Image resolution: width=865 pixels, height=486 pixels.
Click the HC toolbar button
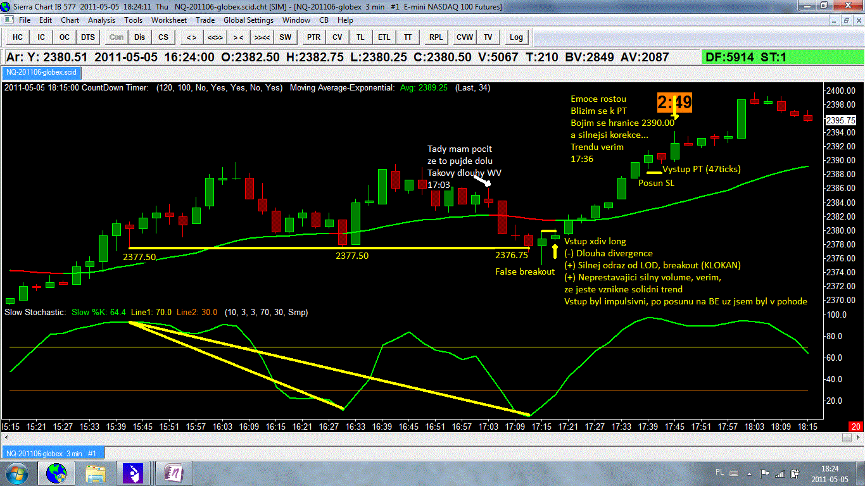tap(18, 37)
